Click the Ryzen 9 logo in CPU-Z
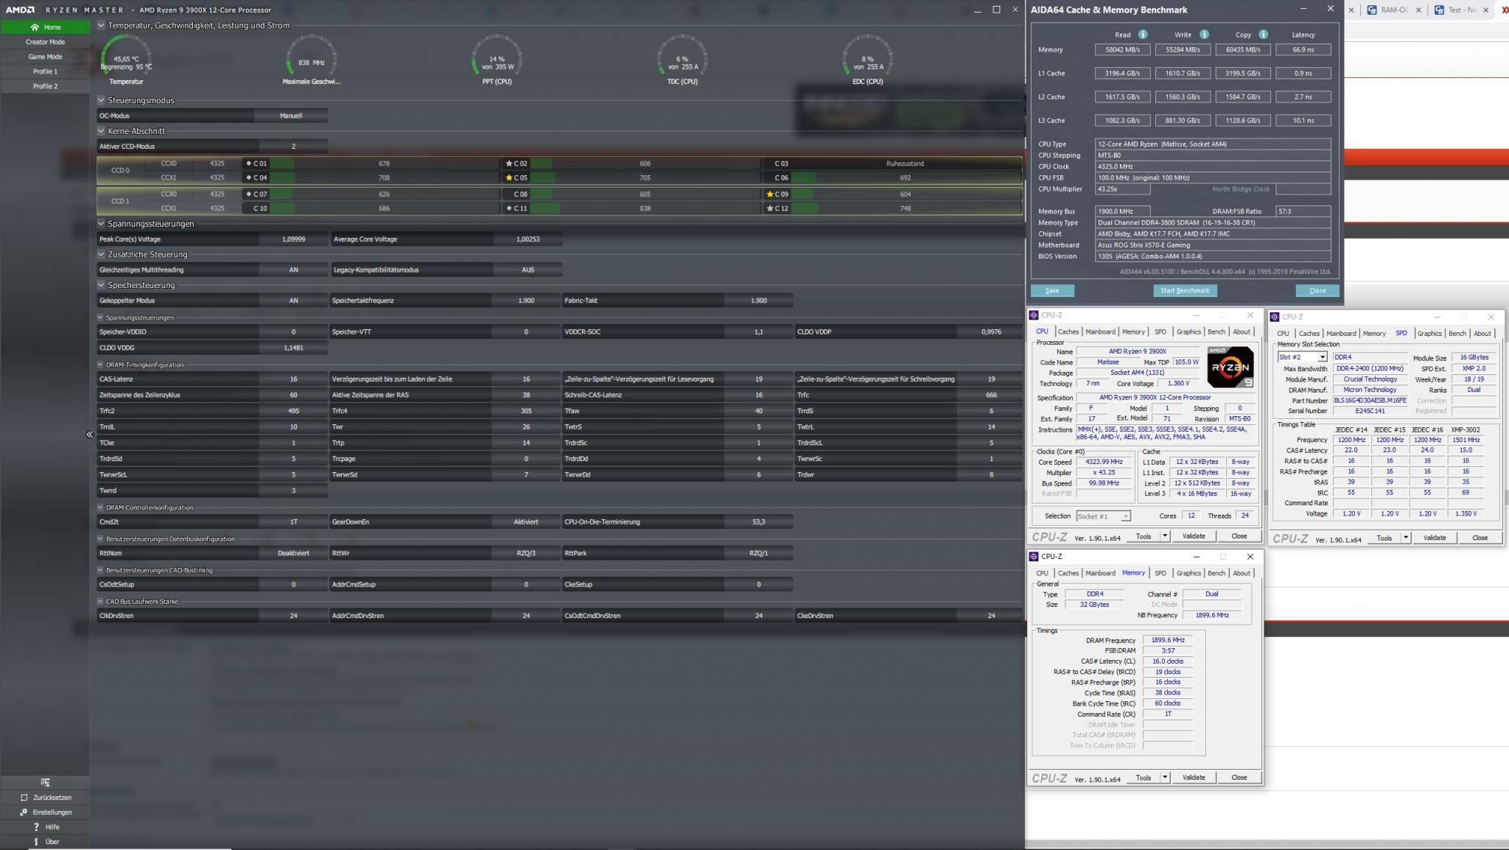 [1230, 367]
